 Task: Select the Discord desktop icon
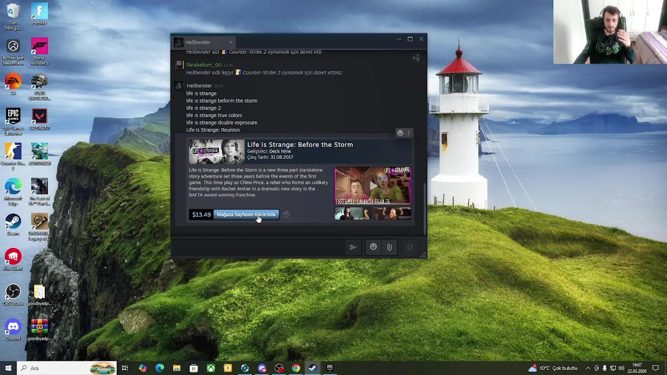coord(13,330)
